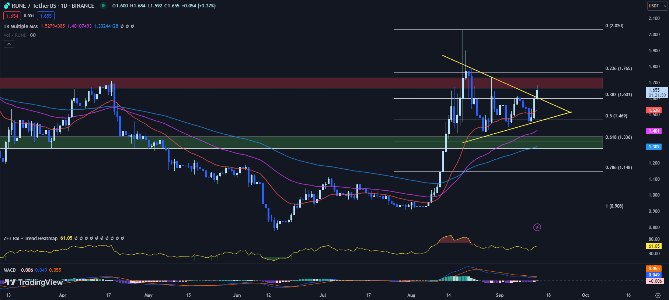This screenshot has height=300, width=669.
Task: Click the 0.236 (1.765) Fibonacci level label
Action: coord(619,68)
